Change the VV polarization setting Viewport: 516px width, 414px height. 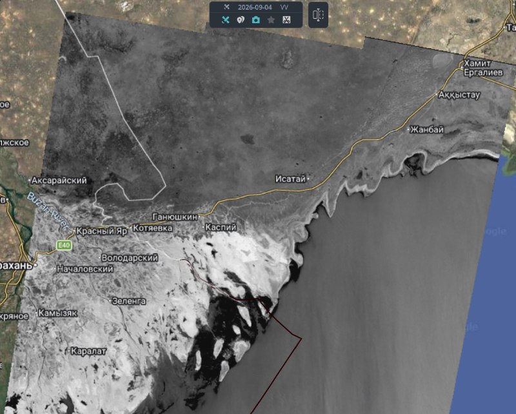click(x=284, y=7)
